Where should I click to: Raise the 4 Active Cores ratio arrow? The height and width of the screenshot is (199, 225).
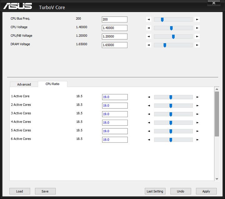pyautogui.click(x=197, y=122)
